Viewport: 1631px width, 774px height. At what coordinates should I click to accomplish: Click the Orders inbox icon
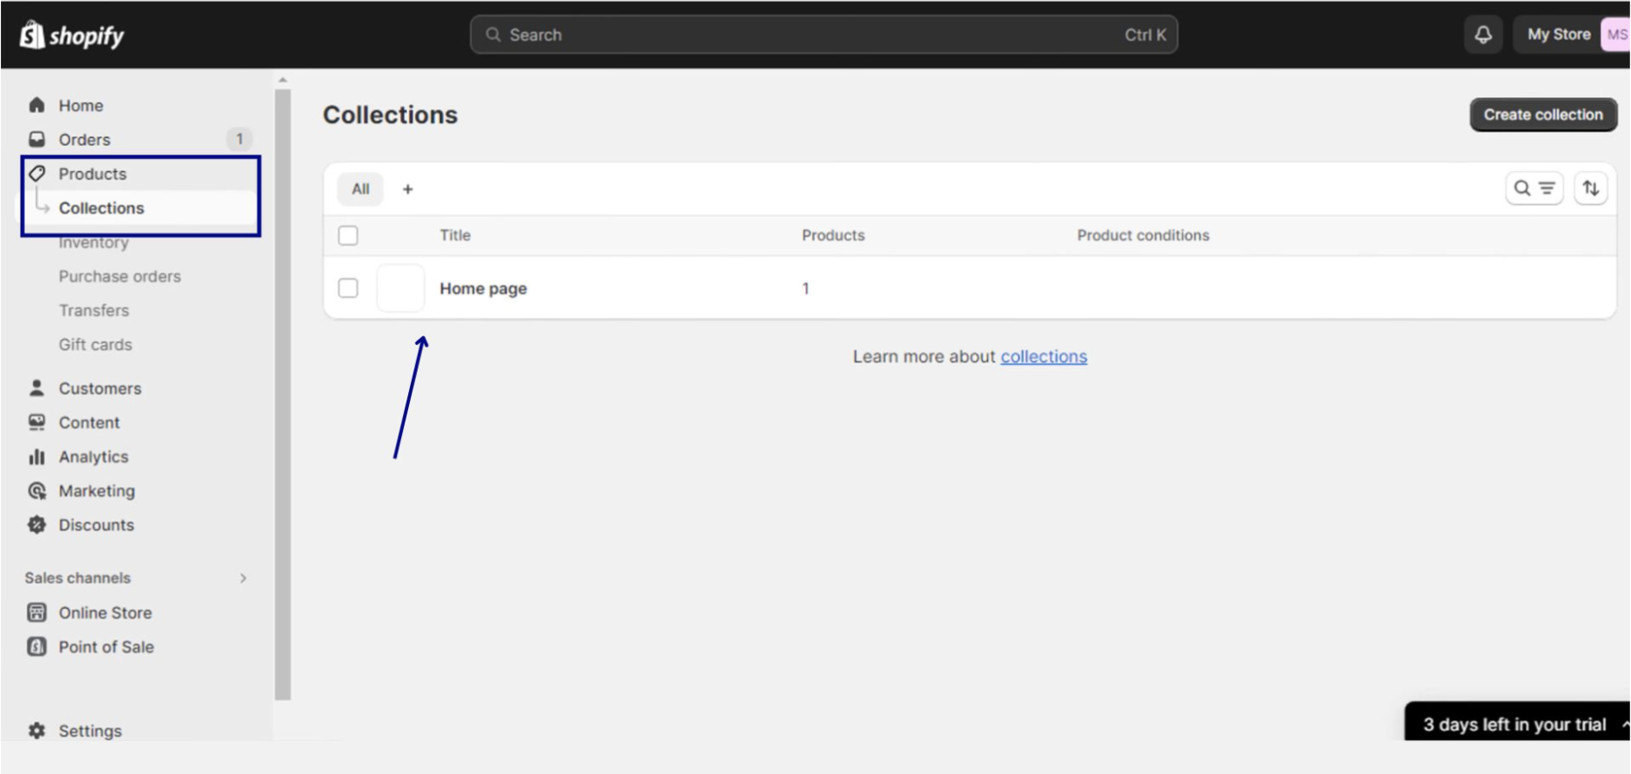point(37,139)
